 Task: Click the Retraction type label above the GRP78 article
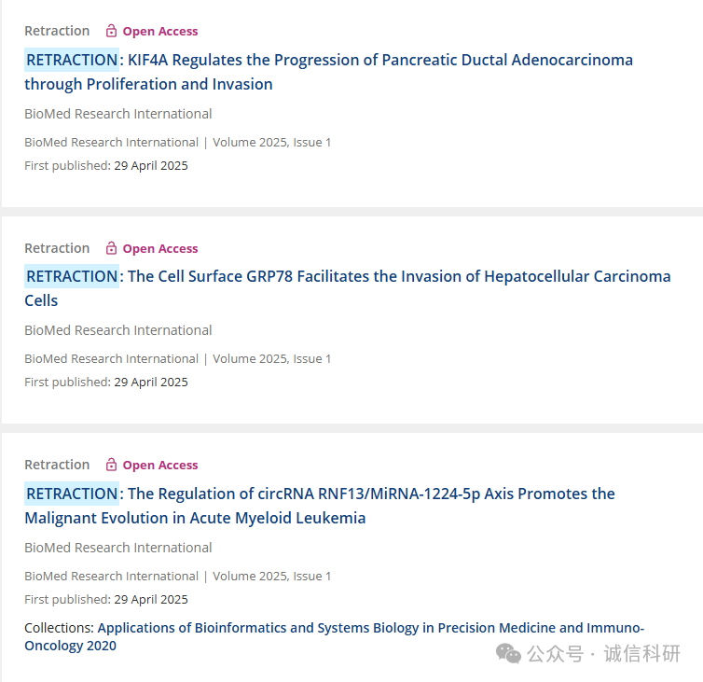point(57,248)
